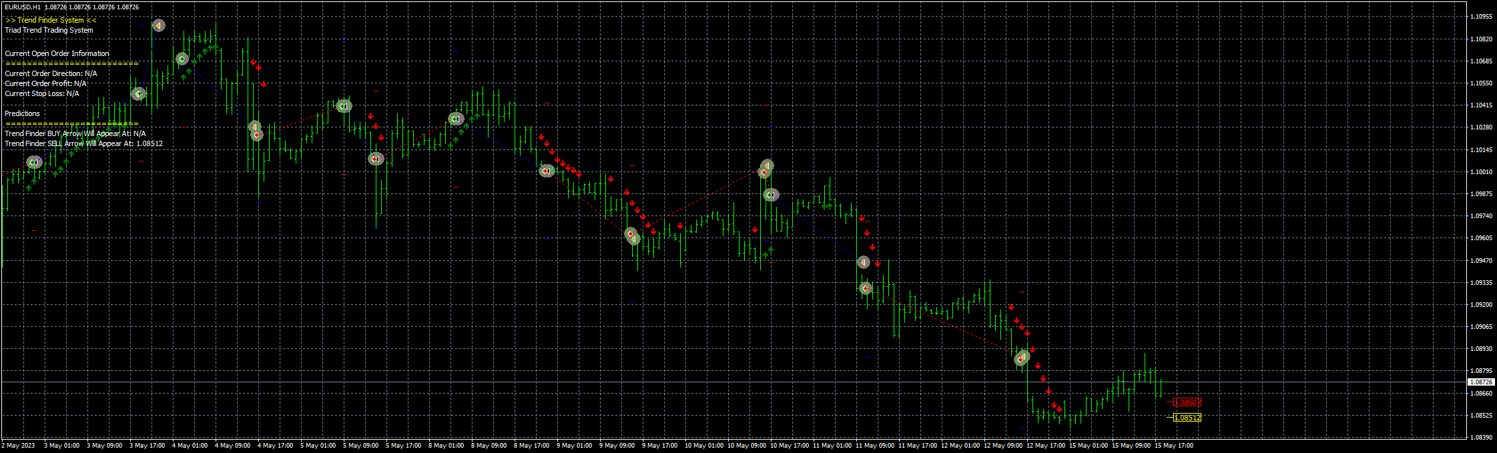Click 'Current Order Profit: N/A' line
Image resolution: width=1497 pixels, height=453 pixels.
coord(45,83)
